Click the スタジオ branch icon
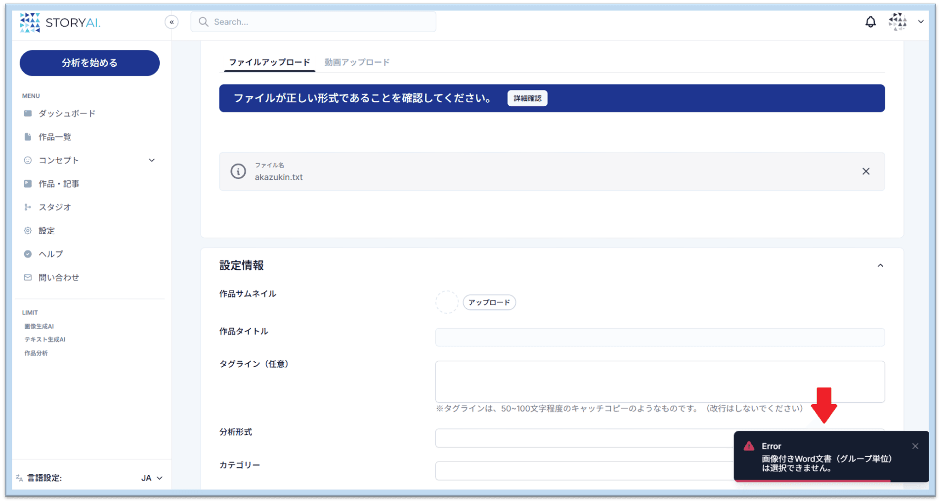941x503 pixels. (28, 207)
